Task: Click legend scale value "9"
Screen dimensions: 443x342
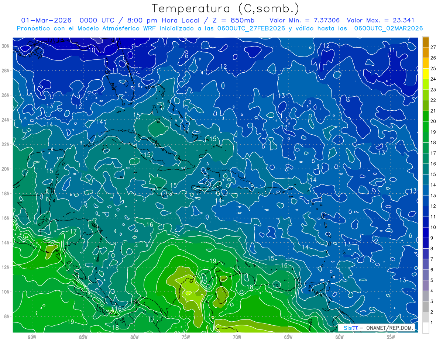Action: pos(432,238)
